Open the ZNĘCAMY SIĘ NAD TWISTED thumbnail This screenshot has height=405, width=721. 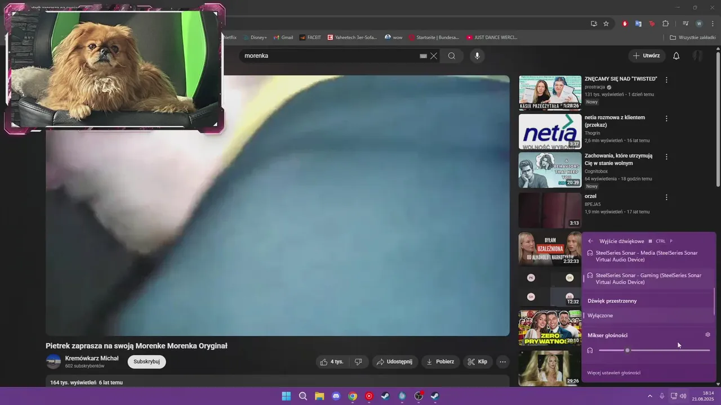tap(550, 93)
